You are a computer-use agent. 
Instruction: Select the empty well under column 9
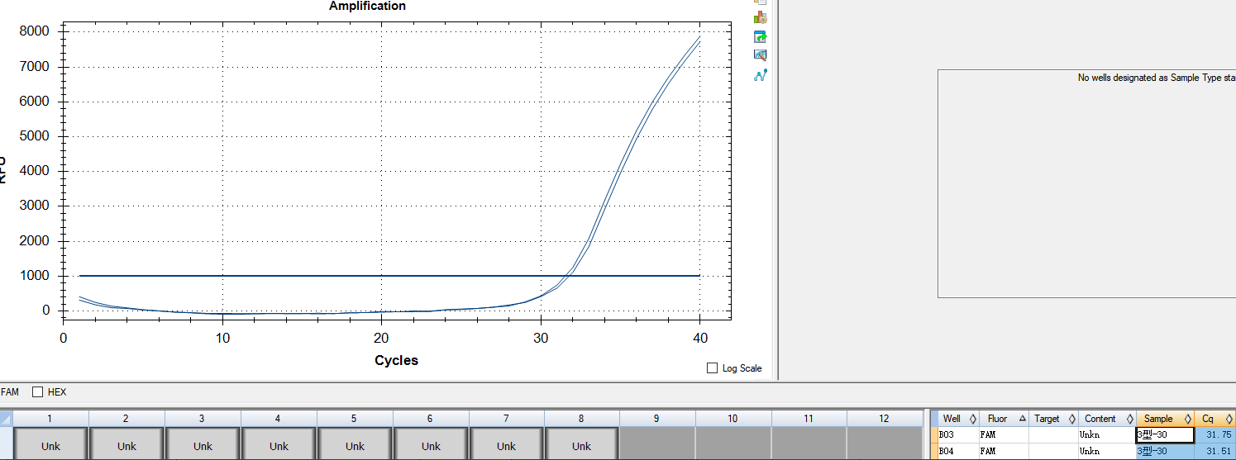(657, 444)
